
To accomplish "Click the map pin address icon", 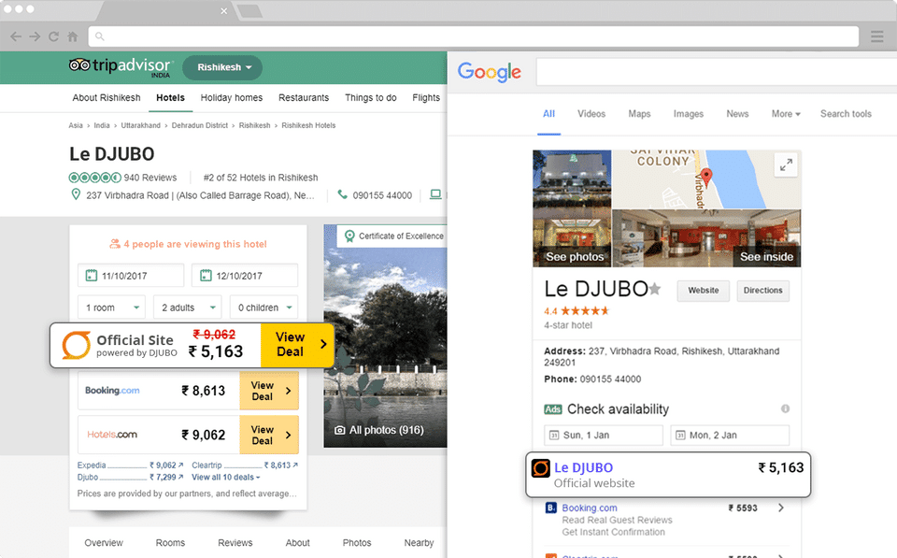I will [x=76, y=194].
